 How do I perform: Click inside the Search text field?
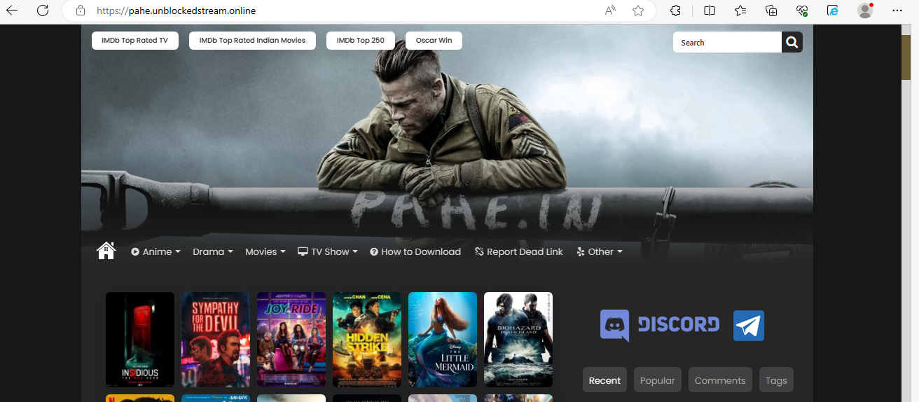pyautogui.click(x=726, y=43)
